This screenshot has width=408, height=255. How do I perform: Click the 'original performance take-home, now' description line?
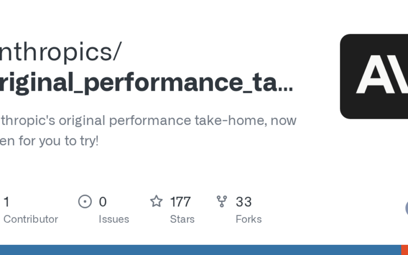coord(148,121)
